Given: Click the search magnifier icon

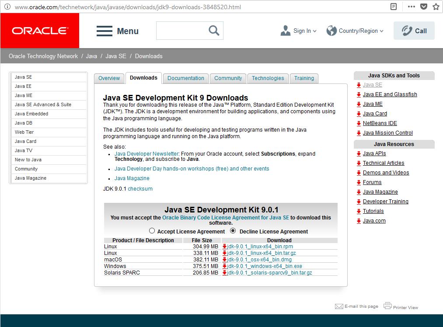Looking at the screenshot, I should [x=214, y=31].
